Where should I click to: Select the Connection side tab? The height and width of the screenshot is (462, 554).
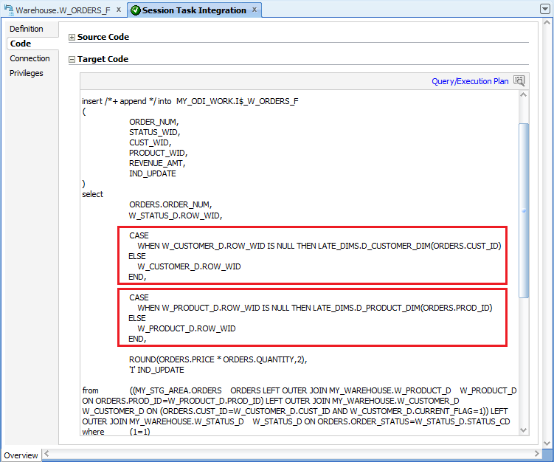pyautogui.click(x=30, y=58)
